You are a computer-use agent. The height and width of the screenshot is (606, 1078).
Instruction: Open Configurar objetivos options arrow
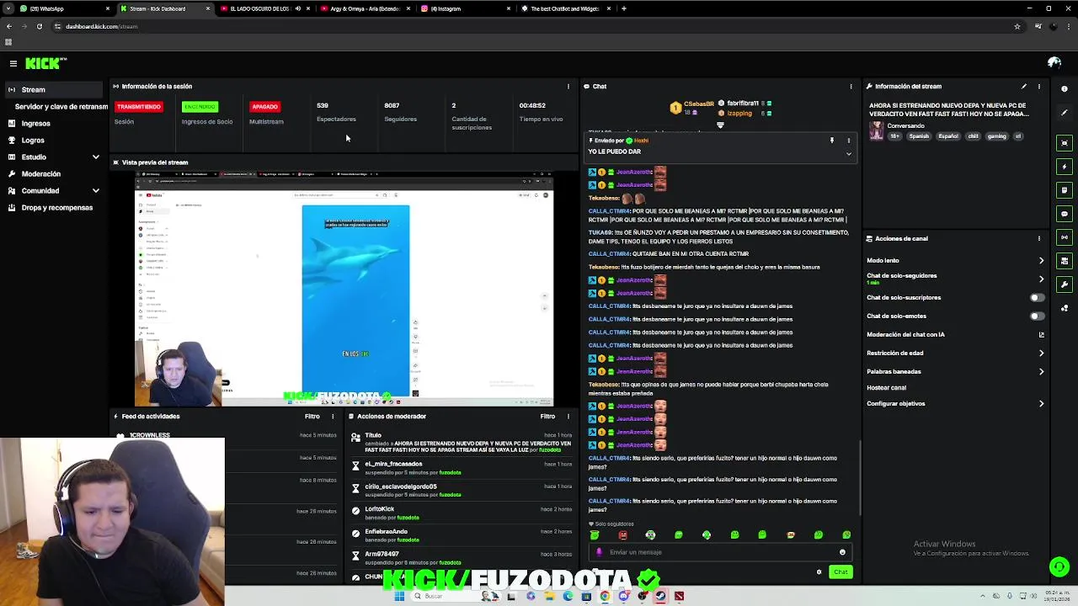1041,403
